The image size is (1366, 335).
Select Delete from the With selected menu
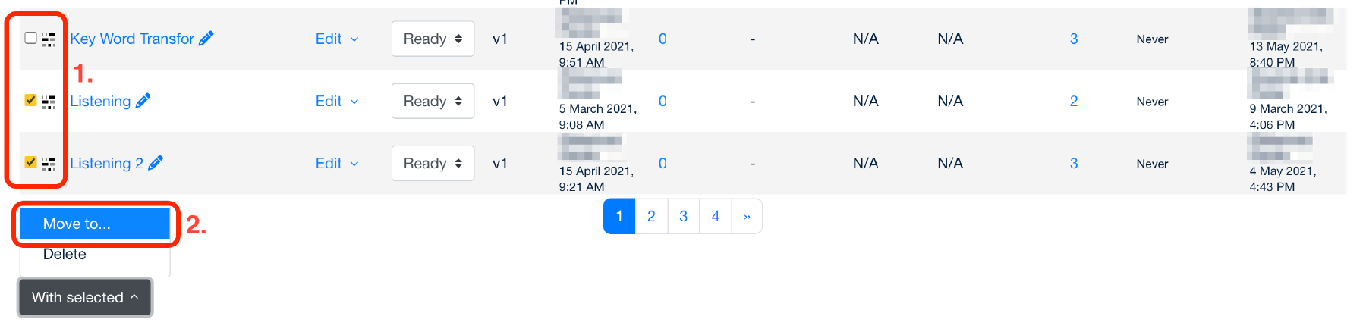tap(65, 255)
